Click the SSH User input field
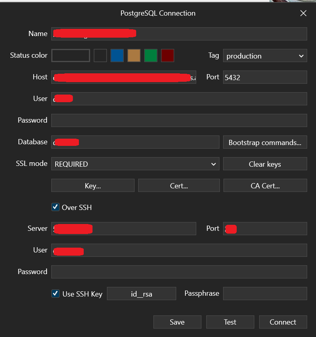Viewport: 316px width, 337px height. 179,250
